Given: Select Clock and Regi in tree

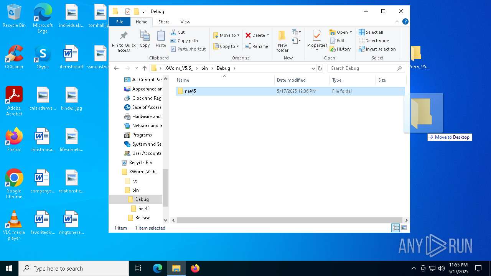Looking at the screenshot, I should [143, 98].
